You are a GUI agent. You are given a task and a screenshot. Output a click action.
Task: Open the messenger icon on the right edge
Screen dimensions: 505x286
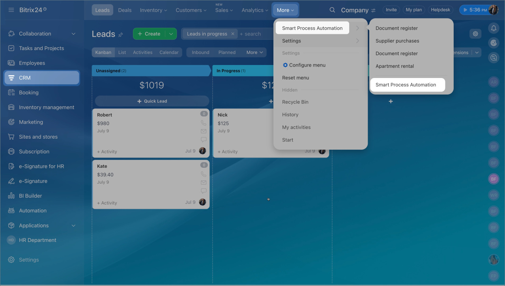click(x=494, y=58)
